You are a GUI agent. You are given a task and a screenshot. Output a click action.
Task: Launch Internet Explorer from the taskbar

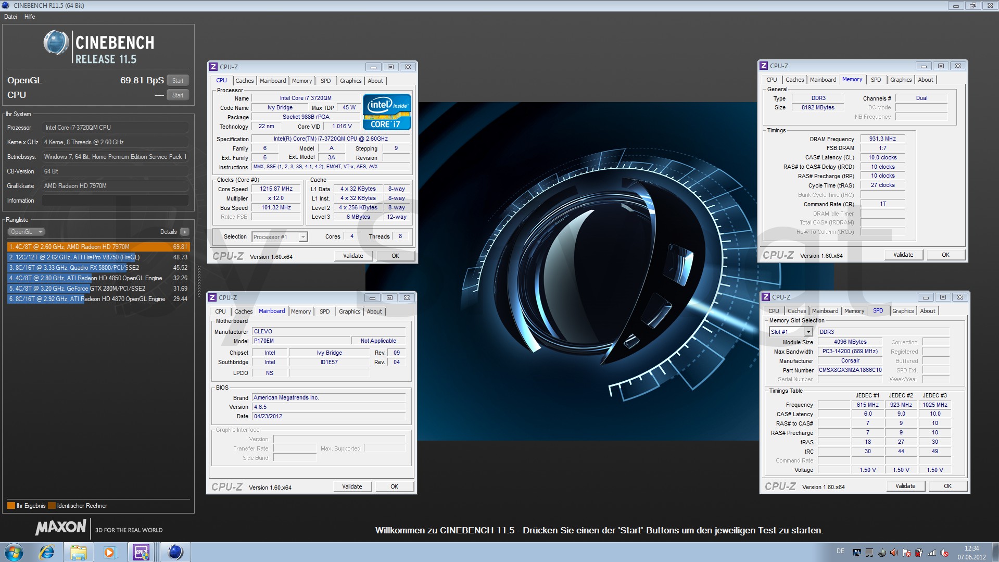click(47, 552)
